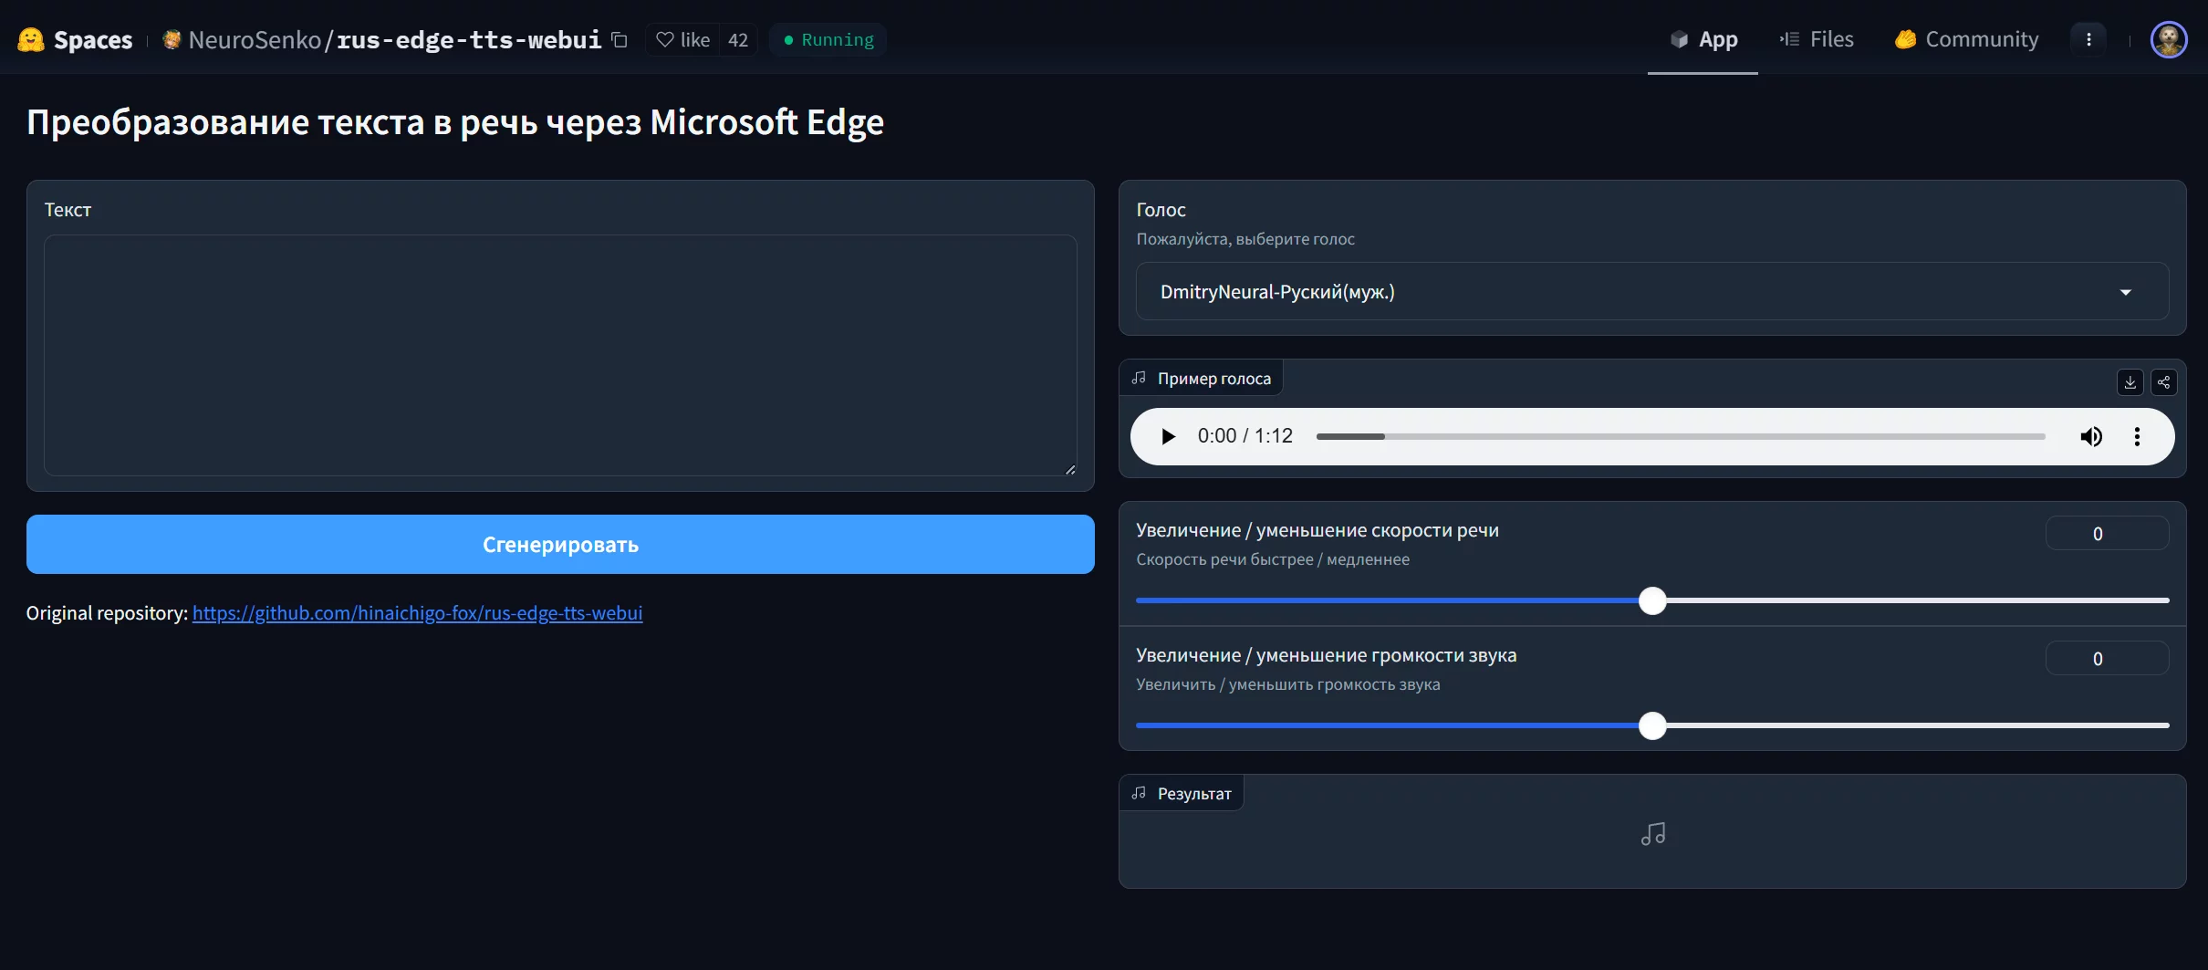
Task: Click 'Увеличить / уменьшить громкость звука' hint
Action: [1288, 684]
